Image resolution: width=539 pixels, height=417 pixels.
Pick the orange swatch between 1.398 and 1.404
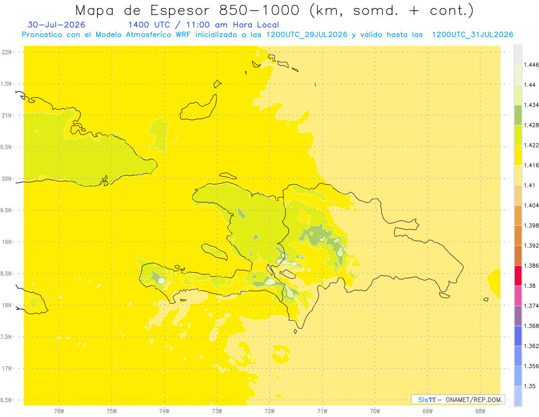click(518, 215)
